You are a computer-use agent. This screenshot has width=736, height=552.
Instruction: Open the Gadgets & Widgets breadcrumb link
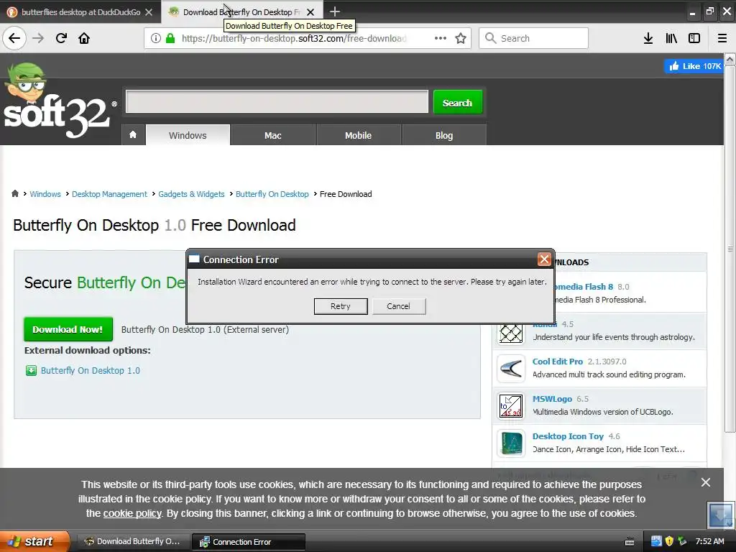(x=191, y=194)
